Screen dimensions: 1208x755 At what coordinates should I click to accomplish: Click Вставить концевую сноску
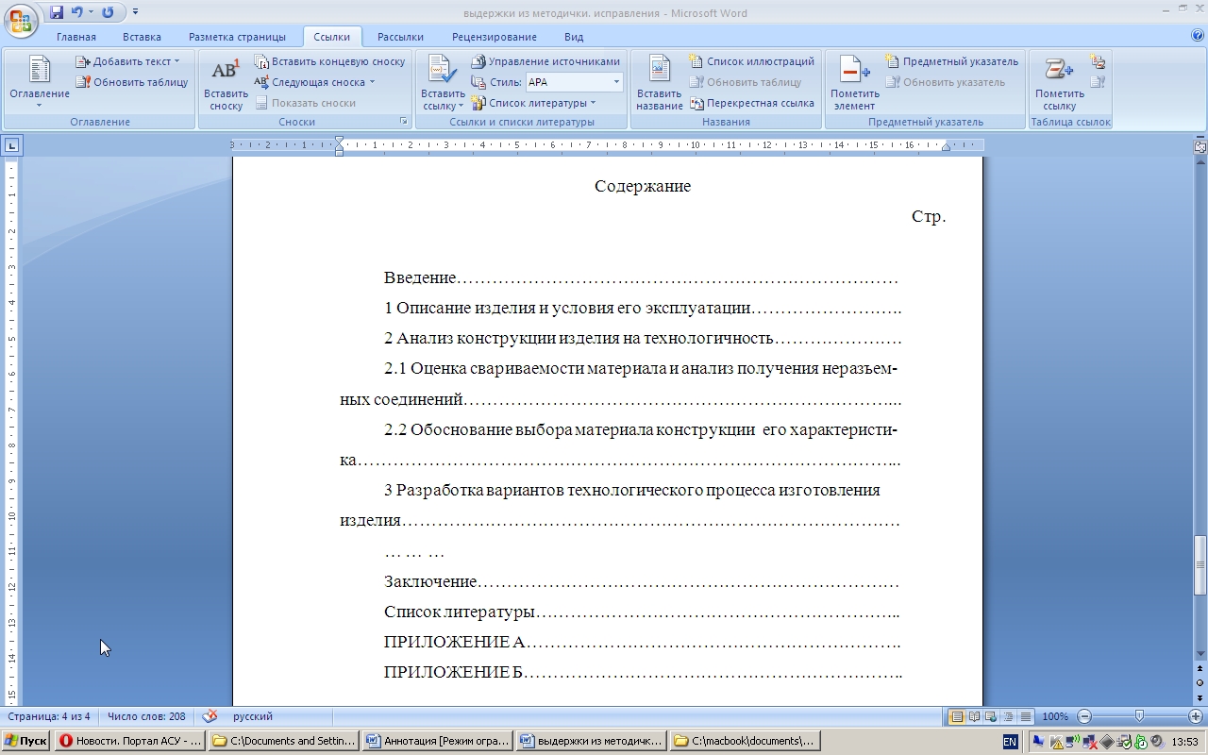pyautogui.click(x=329, y=61)
